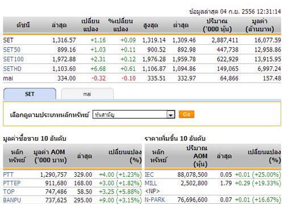284x204 pixels.
Task: Select N-PARK change +0.01 (+16.67%)
Action: tap(258, 199)
